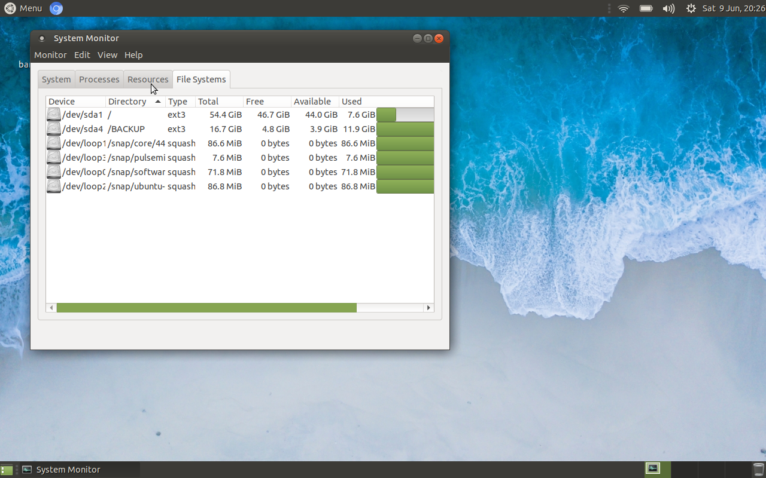
Task: Click the battery status icon
Action: [x=646, y=8]
